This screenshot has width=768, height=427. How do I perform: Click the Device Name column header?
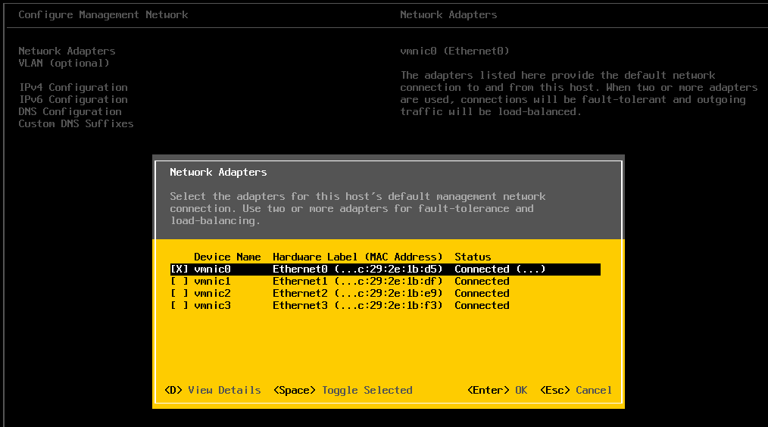(x=227, y=257)
